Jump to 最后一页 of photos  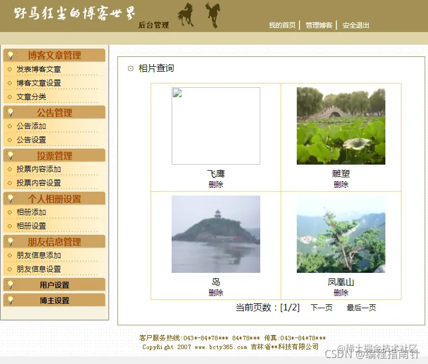coord(361,308)
